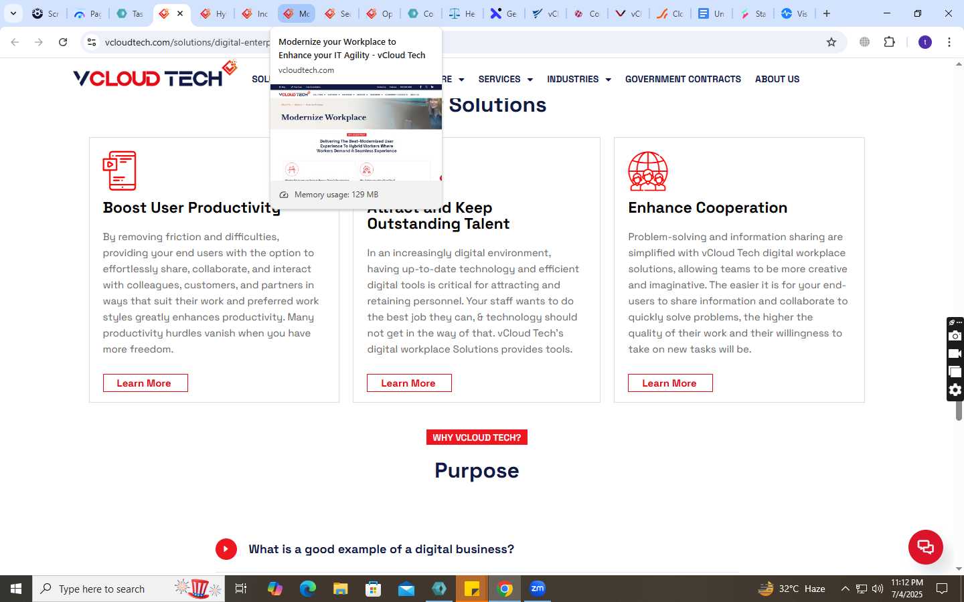Open a new browser tab
This screenshot has width=964, height=602.
tap(827, 13)
